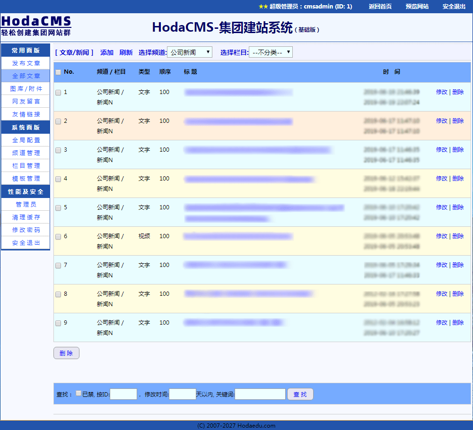Check the checkbox for row No. 4
The height and width of the screenshot is (430, 473).
[58, 179]
